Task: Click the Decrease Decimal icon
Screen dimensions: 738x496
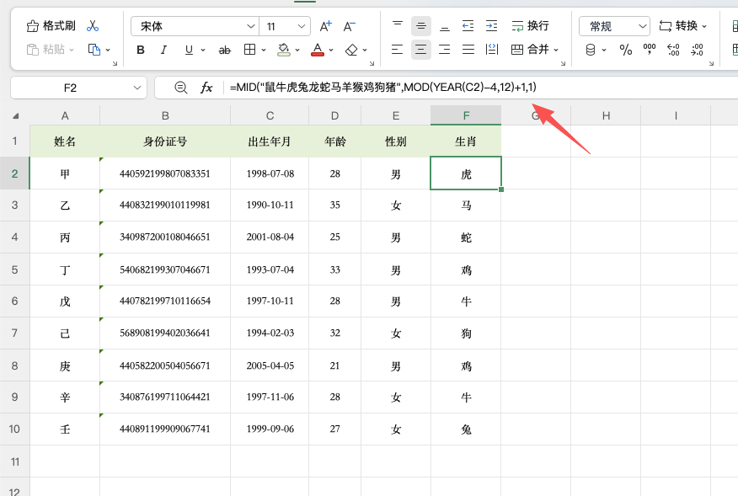Action: pyautogui.click(x=697, y=50)
